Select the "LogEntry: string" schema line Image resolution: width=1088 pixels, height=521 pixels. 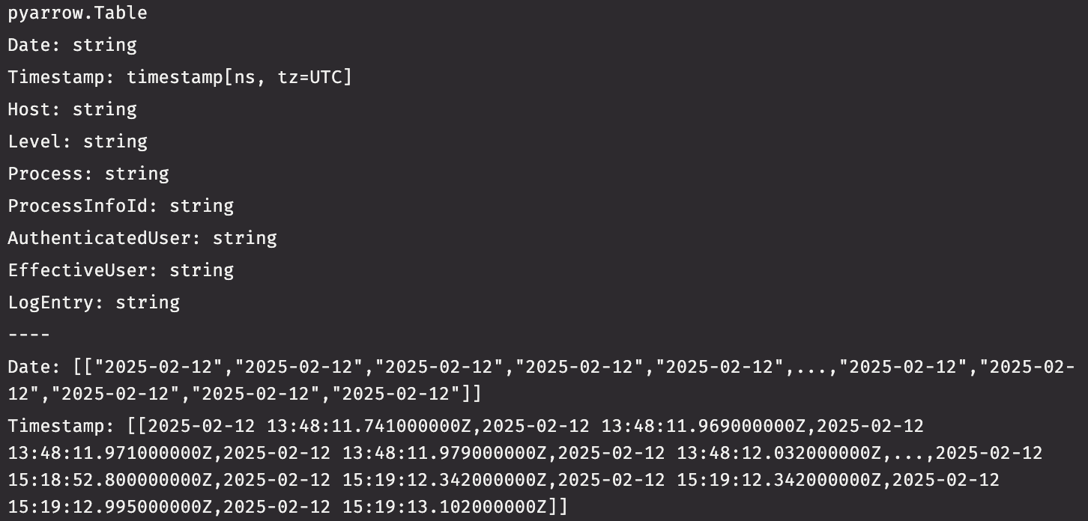[x=94, y=302]
